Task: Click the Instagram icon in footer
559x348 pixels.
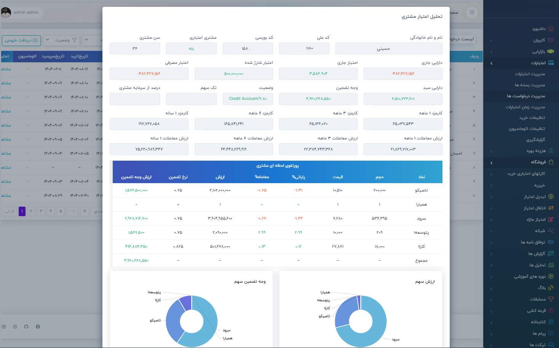Action: click(15, 327)
